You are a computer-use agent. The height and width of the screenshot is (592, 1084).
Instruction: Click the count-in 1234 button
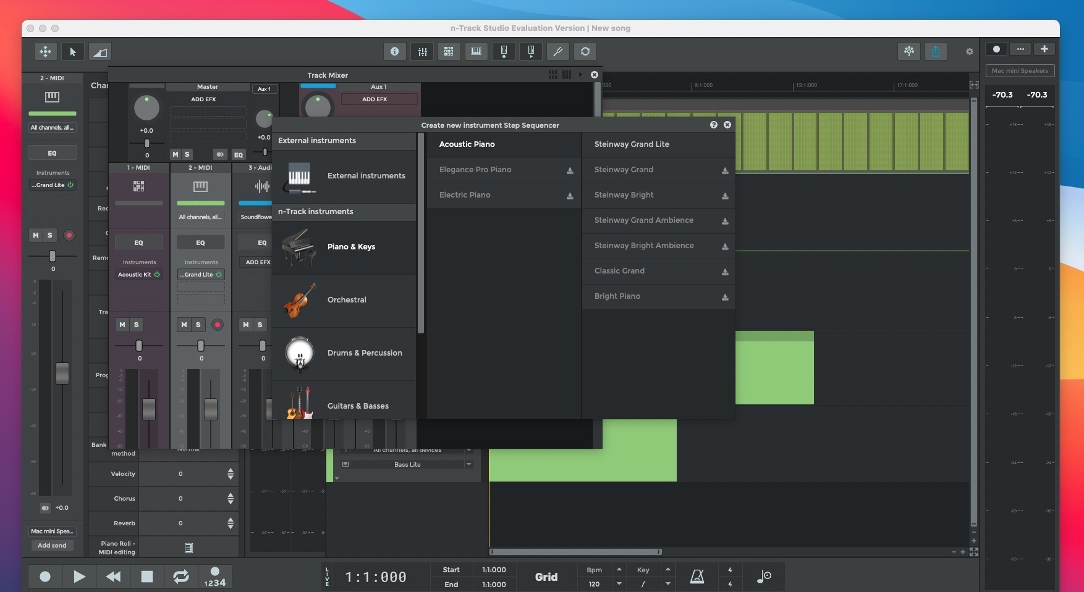point(214,577)
